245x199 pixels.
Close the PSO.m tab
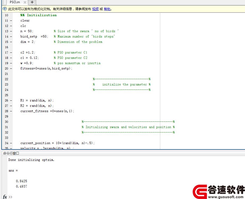(x=25, y=2)
